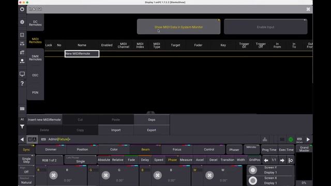Select the Absolute layer button
Screen dimensions: 331x186
pos(104,160)
